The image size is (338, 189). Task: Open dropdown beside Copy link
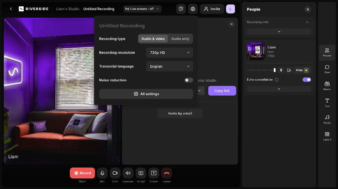coord(199,91)
